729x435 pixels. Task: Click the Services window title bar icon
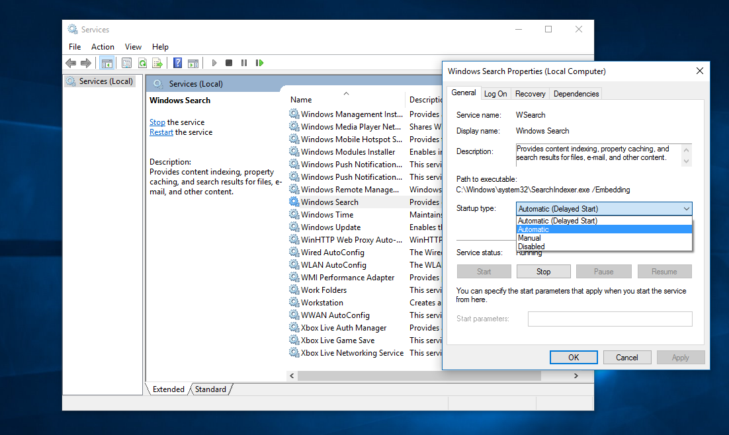coord(73,29)
